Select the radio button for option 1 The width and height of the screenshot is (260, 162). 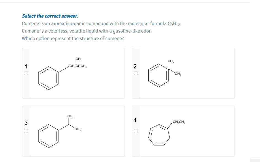pyautogui.click(x=26, y=73)
